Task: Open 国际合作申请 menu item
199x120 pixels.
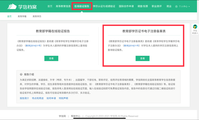Action: click(x=126, y=6)
